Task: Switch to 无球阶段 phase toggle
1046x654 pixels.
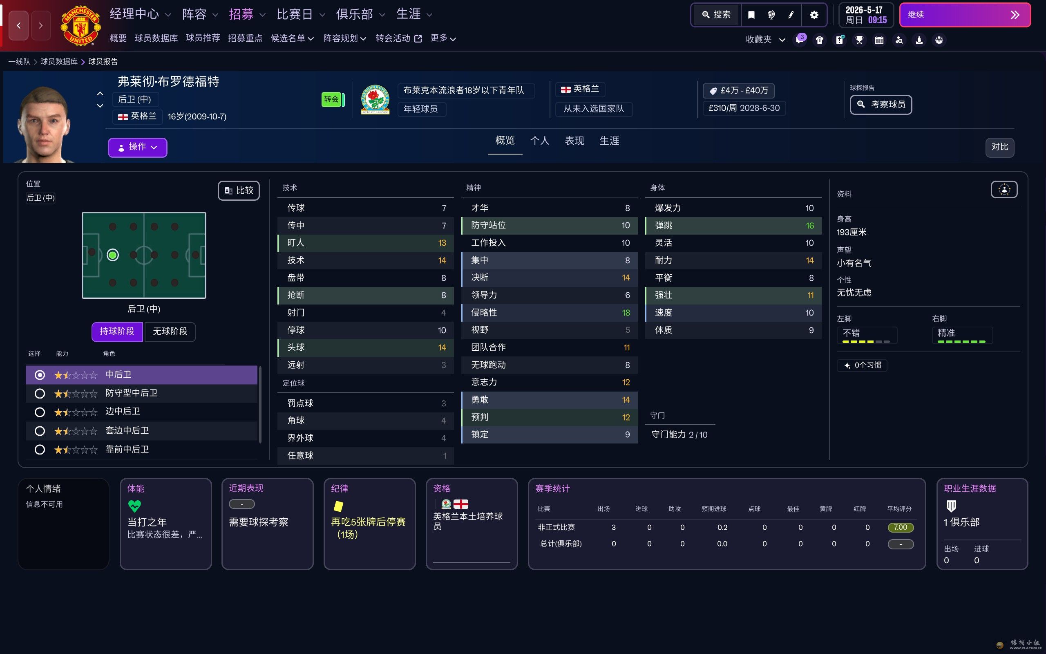Action: point(170,332)
